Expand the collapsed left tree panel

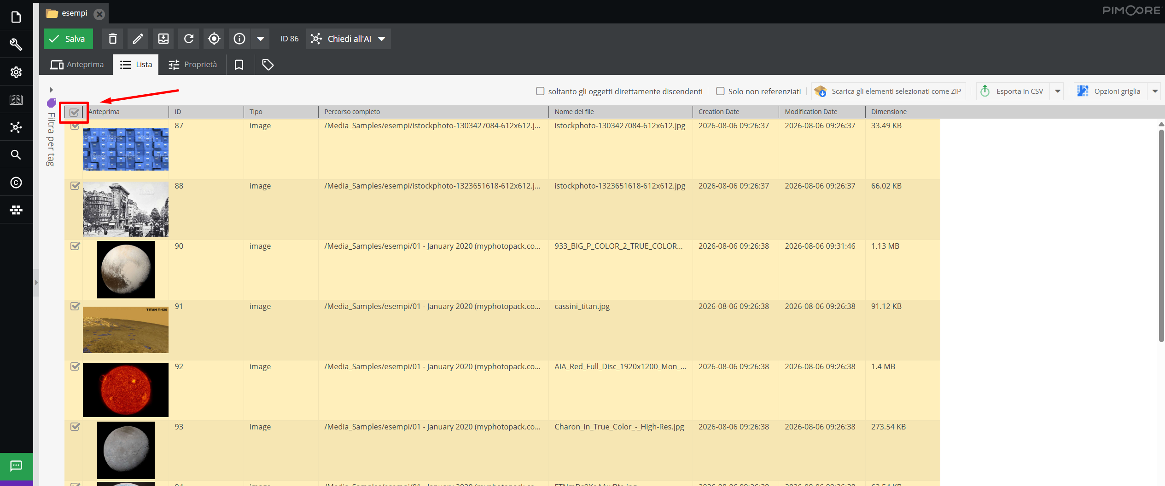tap(36, 282)
